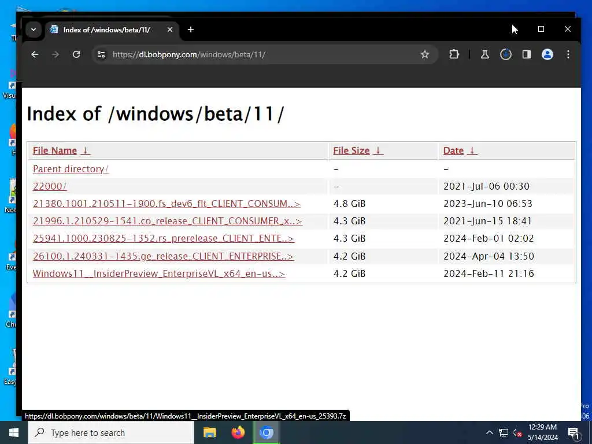This screenshot has height=444, width=592.
Task: Click the page heading Index of /windows/beta/11/
Action: 155,114
